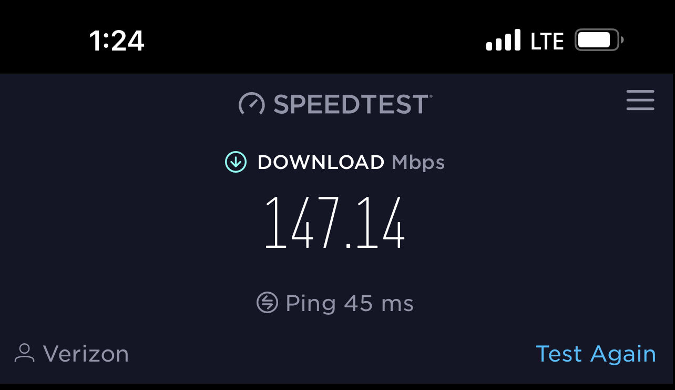Click the Speedtest gauge logo icon

coord(251,104)
